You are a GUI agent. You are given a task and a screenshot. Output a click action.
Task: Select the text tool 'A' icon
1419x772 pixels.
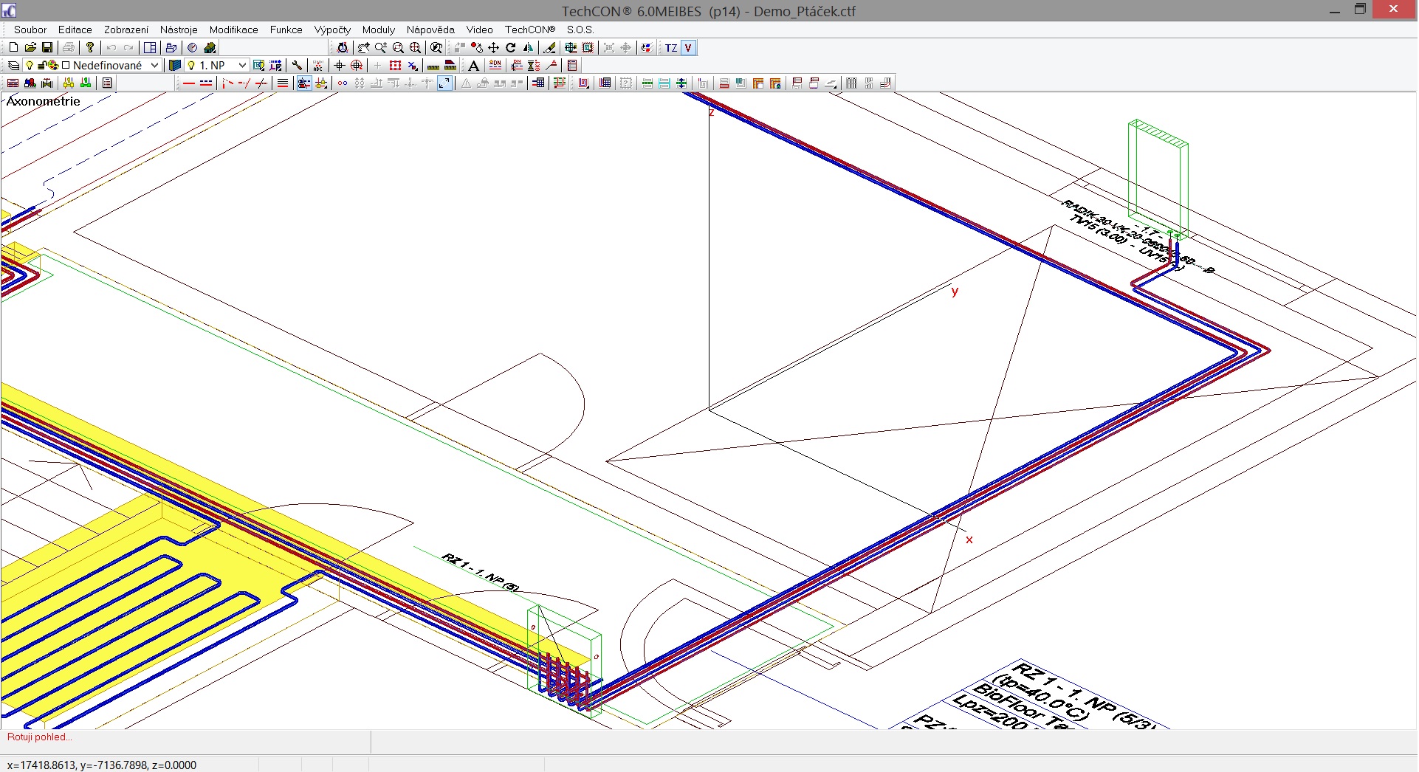pos(474,66)
